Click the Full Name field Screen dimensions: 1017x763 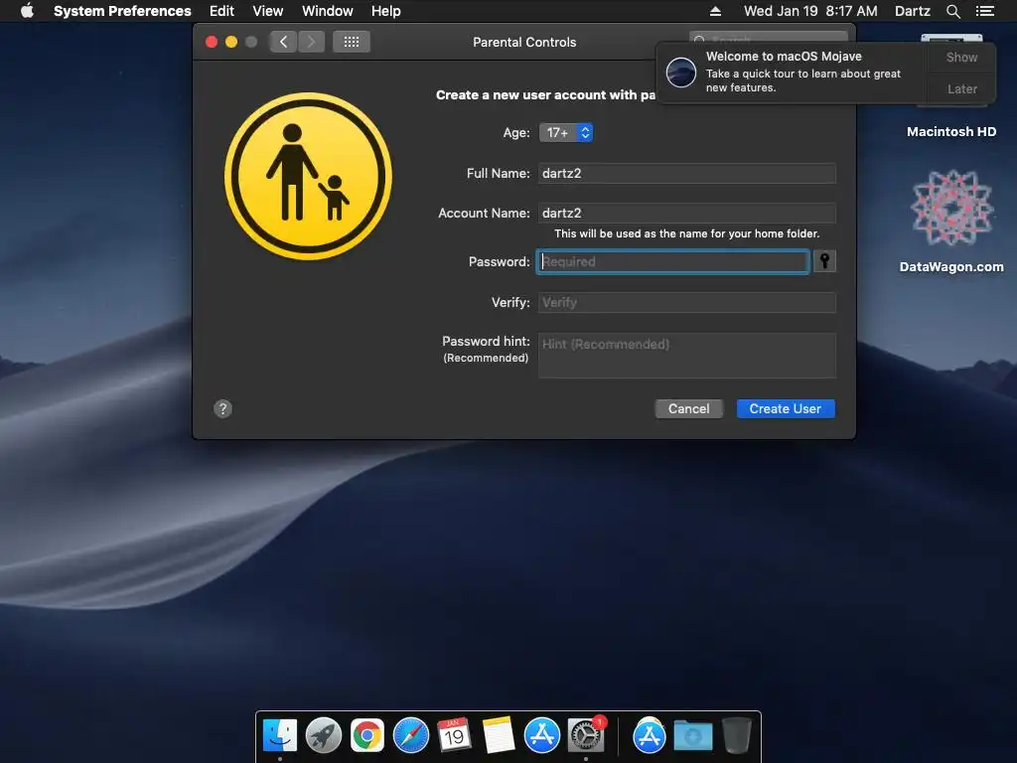[x=687, y=173]
